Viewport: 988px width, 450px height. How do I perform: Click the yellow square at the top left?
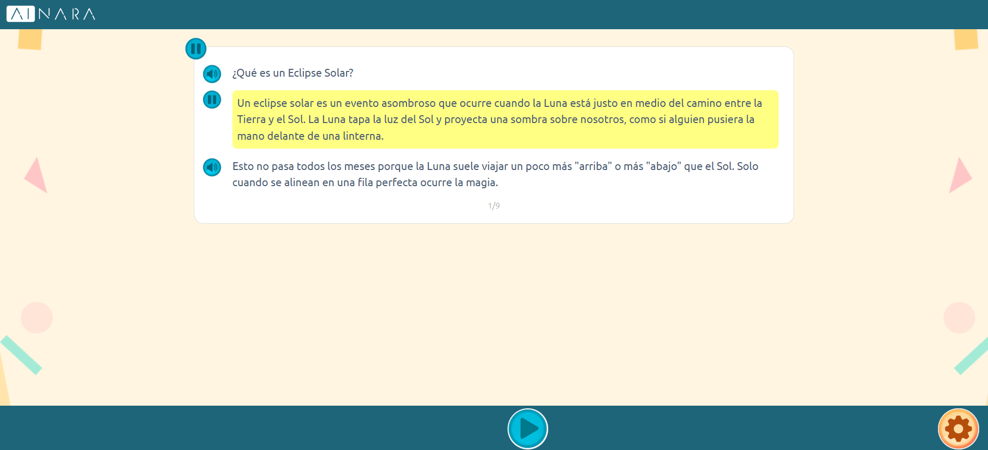[30, 40]
